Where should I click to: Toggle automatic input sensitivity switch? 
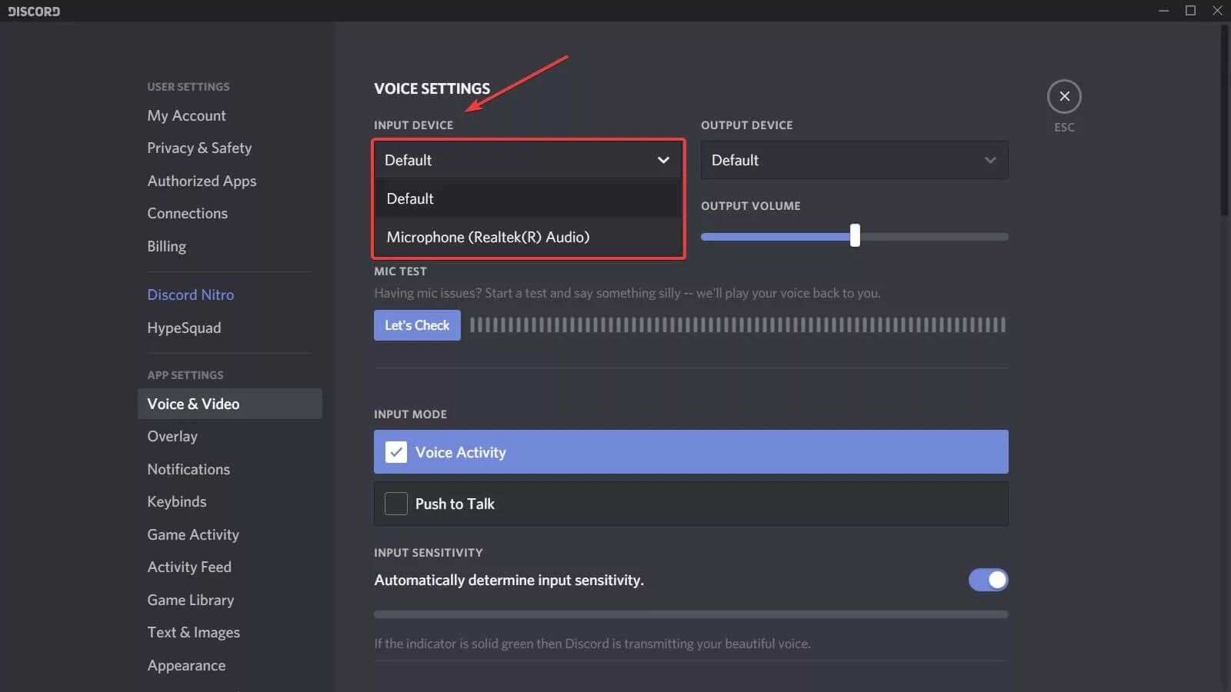988,580
